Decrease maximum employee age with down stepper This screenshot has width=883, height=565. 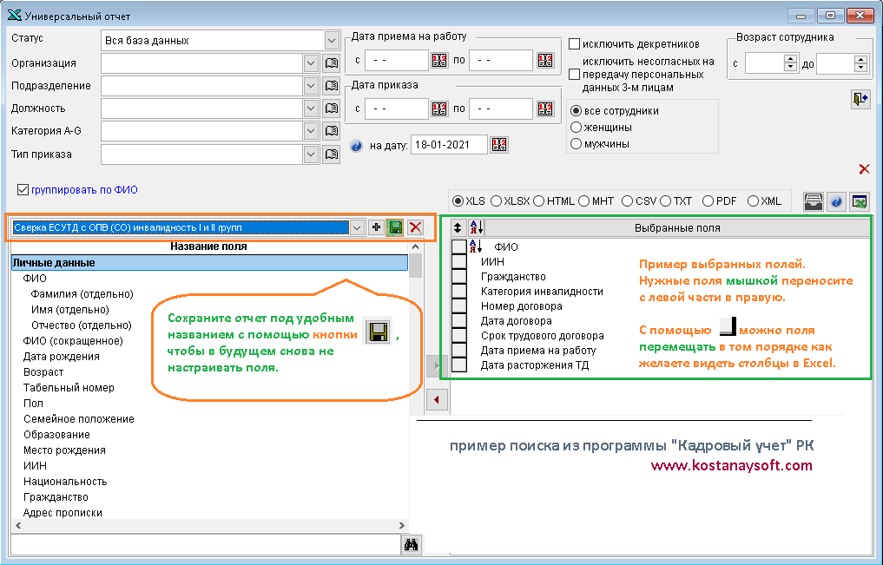tap(860, 68)
